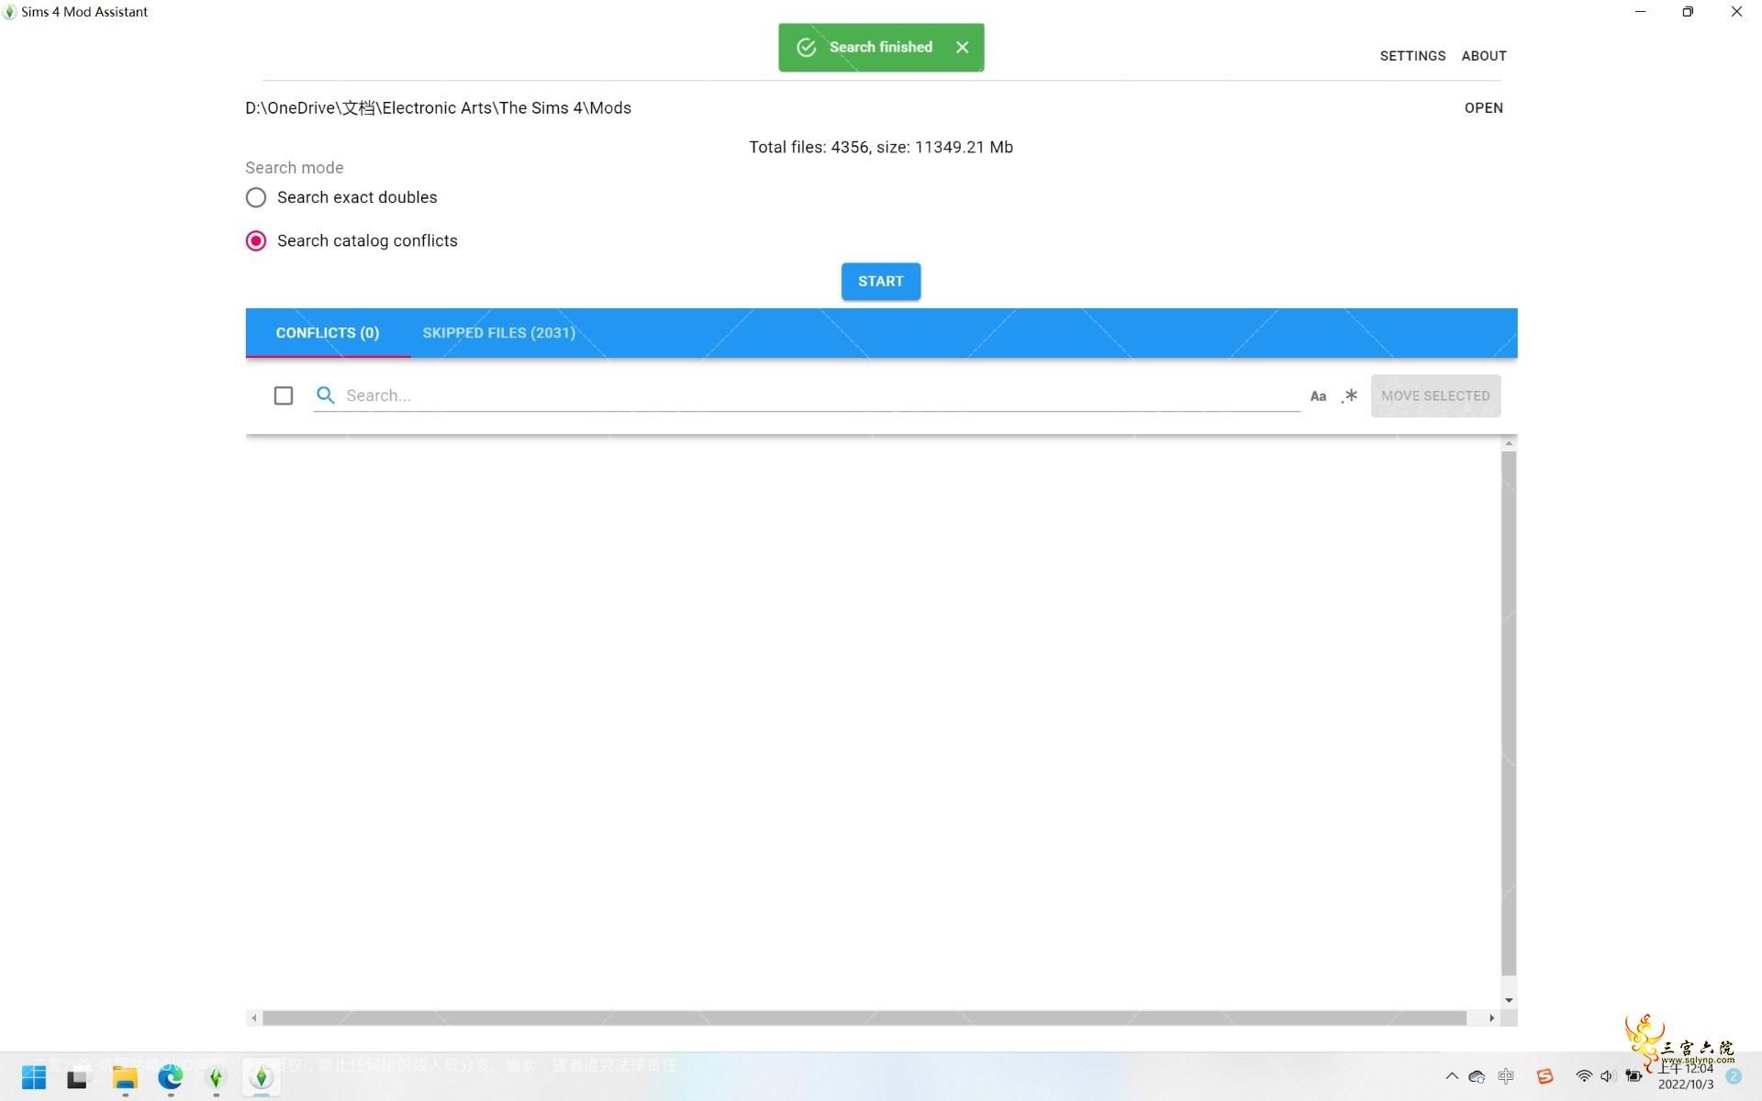Click the scroll right arrow

tap(1491, 1018)
